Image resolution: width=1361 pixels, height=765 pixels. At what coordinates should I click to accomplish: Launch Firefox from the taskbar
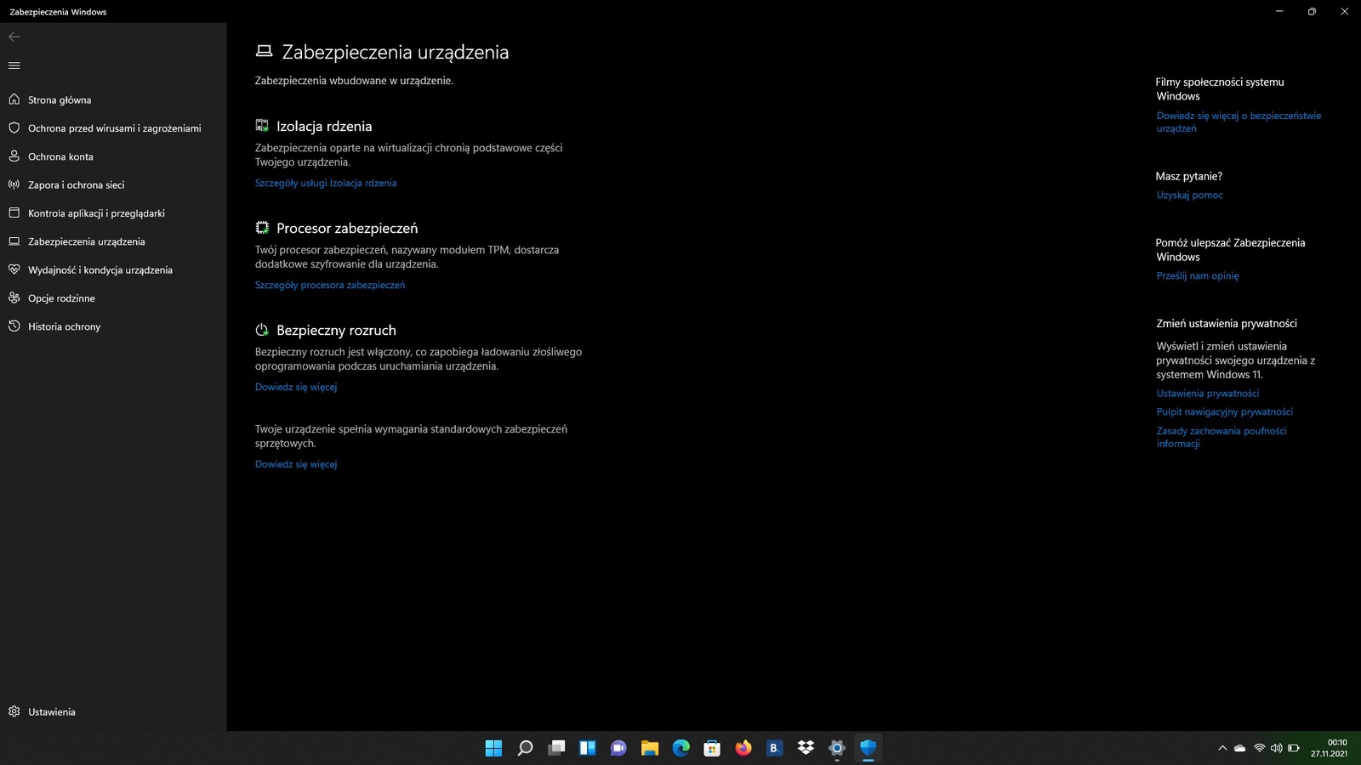coord(743,749)
